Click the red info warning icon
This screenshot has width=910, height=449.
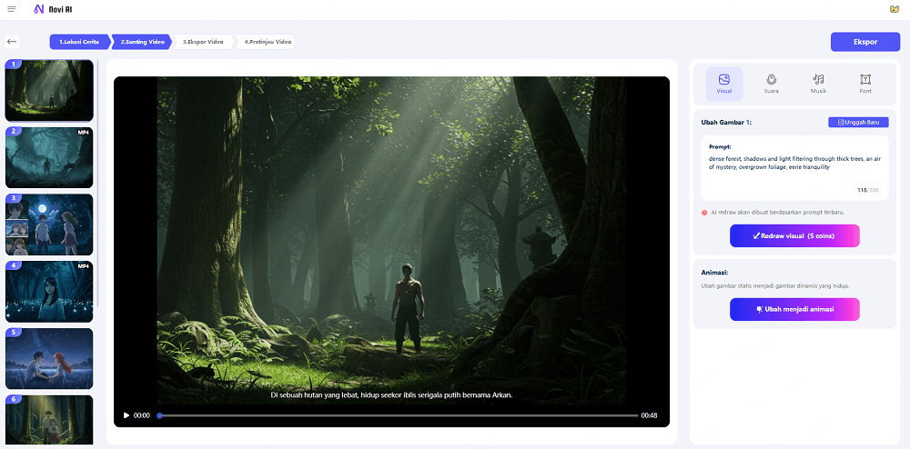(x=704, y=213)
